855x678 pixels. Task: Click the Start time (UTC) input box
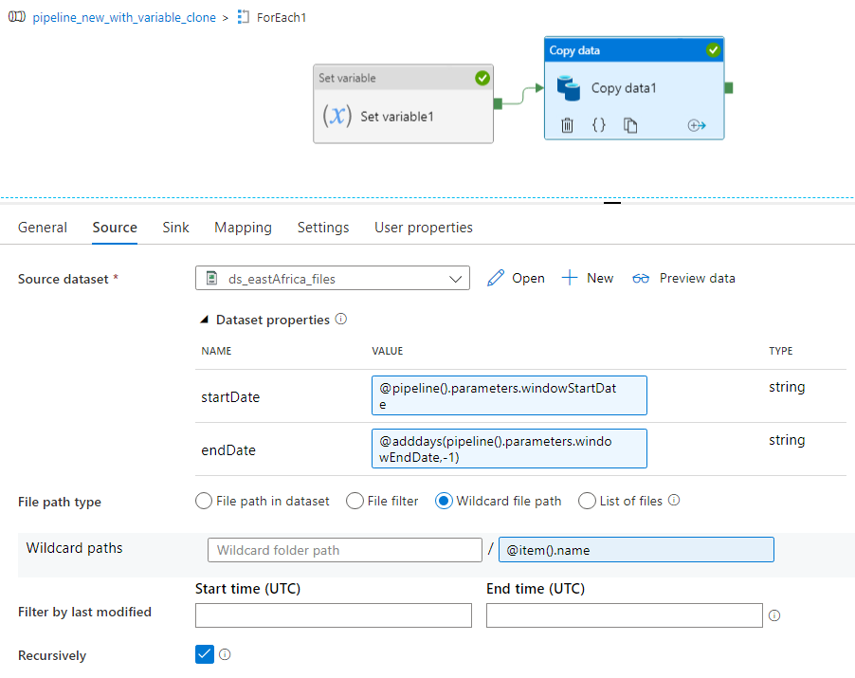tap(333, 615)
